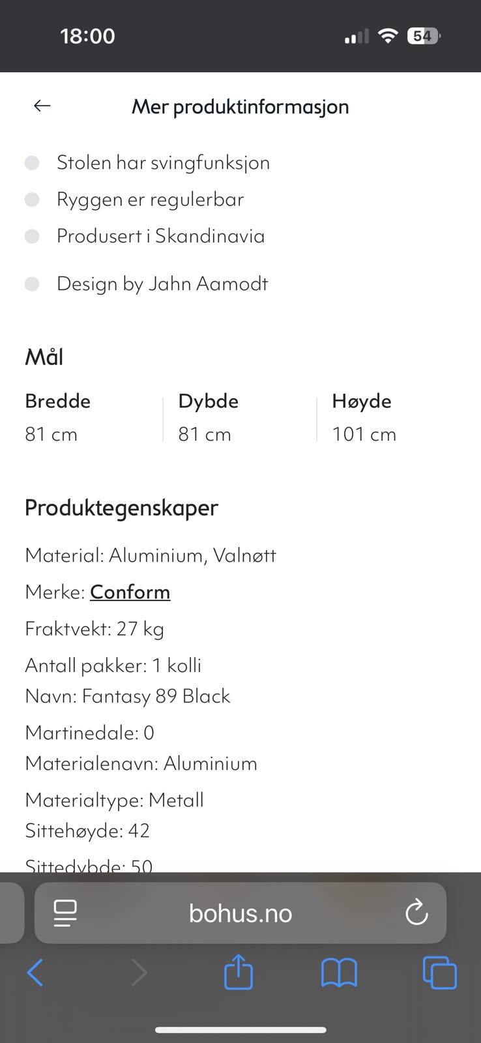
Task: Open the Conform brand link
Action: [130, 592]
